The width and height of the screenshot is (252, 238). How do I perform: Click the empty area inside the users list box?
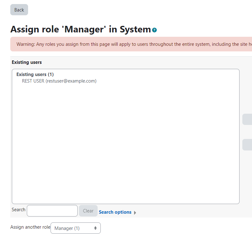[125, 140]
